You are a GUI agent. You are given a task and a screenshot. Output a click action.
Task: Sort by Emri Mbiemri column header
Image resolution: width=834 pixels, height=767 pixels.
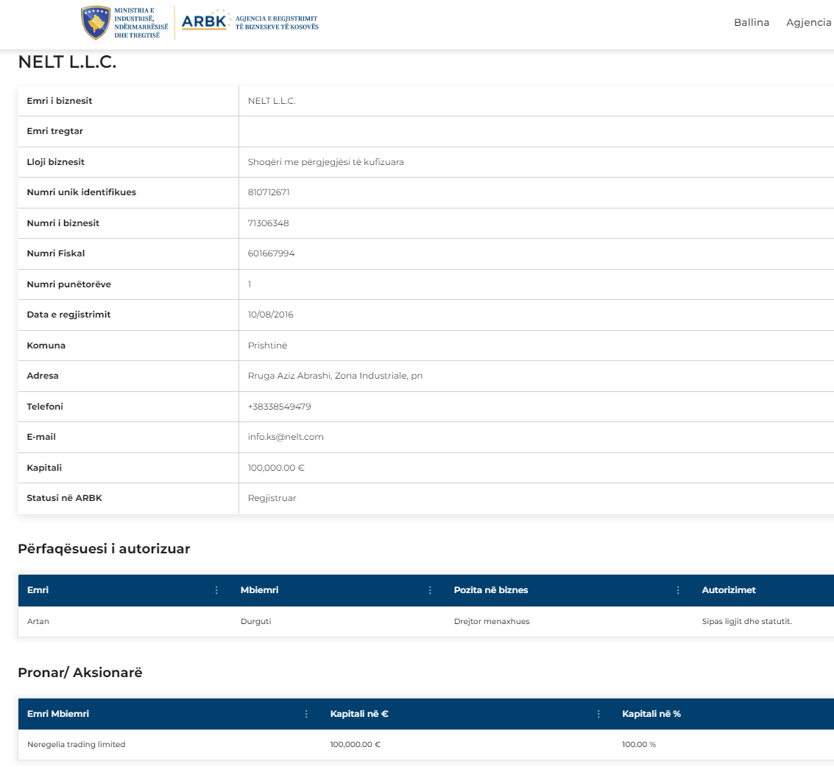[58, 714]
